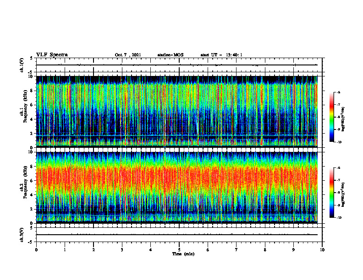Click the time axis tick label "3"
This screenshot has height=280, width=363.
[x=122, y=250]
